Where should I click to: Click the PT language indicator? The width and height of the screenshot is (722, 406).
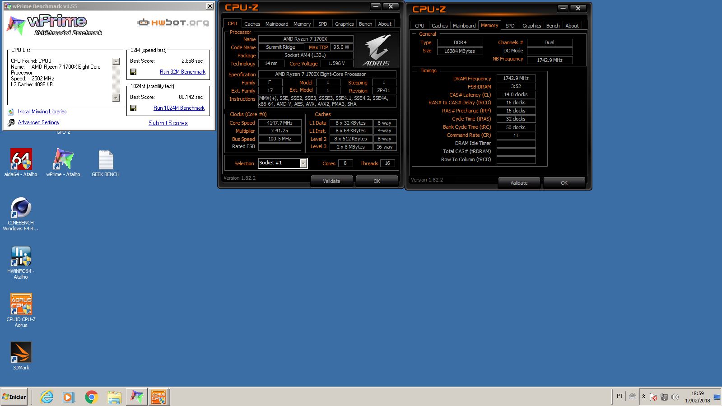pos(620,396)
